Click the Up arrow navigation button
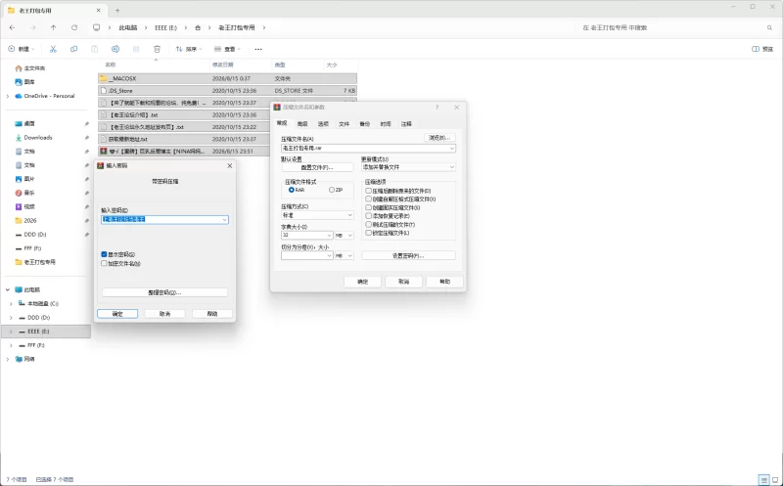The width and height of the screenshot is (783, 486). coord(54,27)
